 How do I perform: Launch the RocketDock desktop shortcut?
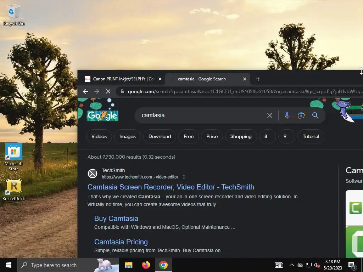coord(14,190)
